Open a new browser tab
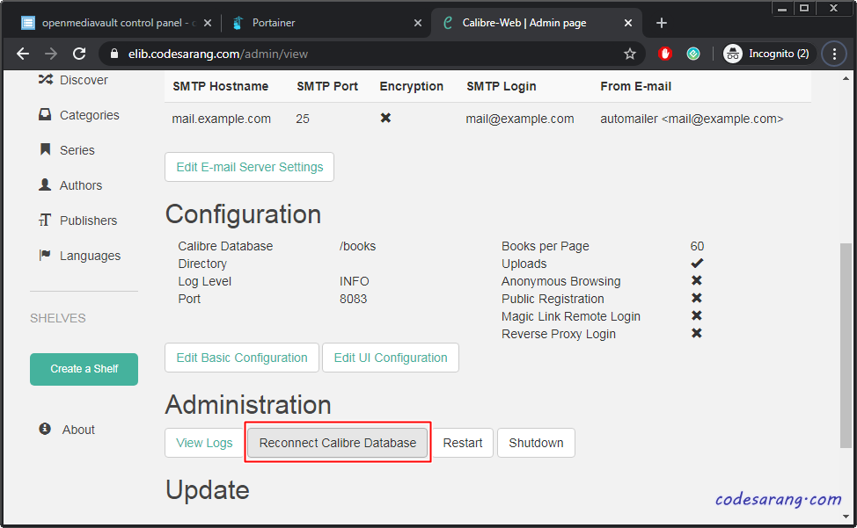 [x=662, y=23]
